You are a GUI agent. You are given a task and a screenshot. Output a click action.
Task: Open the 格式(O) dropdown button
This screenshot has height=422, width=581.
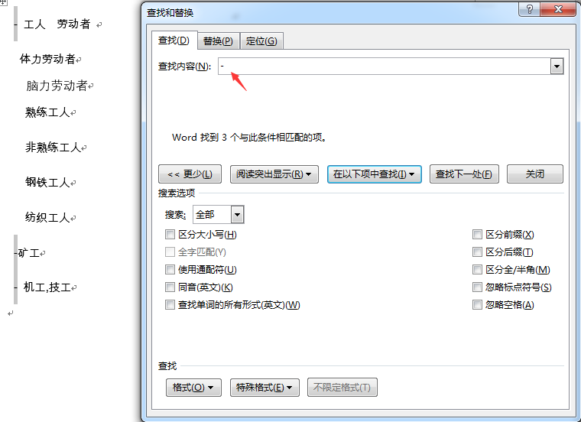(x=193, y=388)
